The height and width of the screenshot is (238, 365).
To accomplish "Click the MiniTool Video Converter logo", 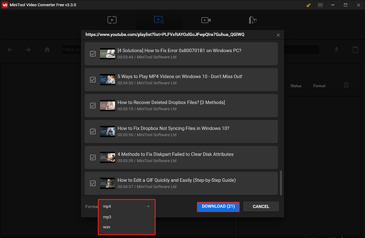I will tap(4, 5).
